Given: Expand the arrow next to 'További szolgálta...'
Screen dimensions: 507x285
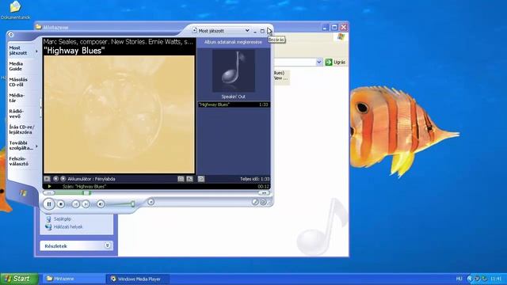Looking at the screenshot, I should click(x=36, y=146).
